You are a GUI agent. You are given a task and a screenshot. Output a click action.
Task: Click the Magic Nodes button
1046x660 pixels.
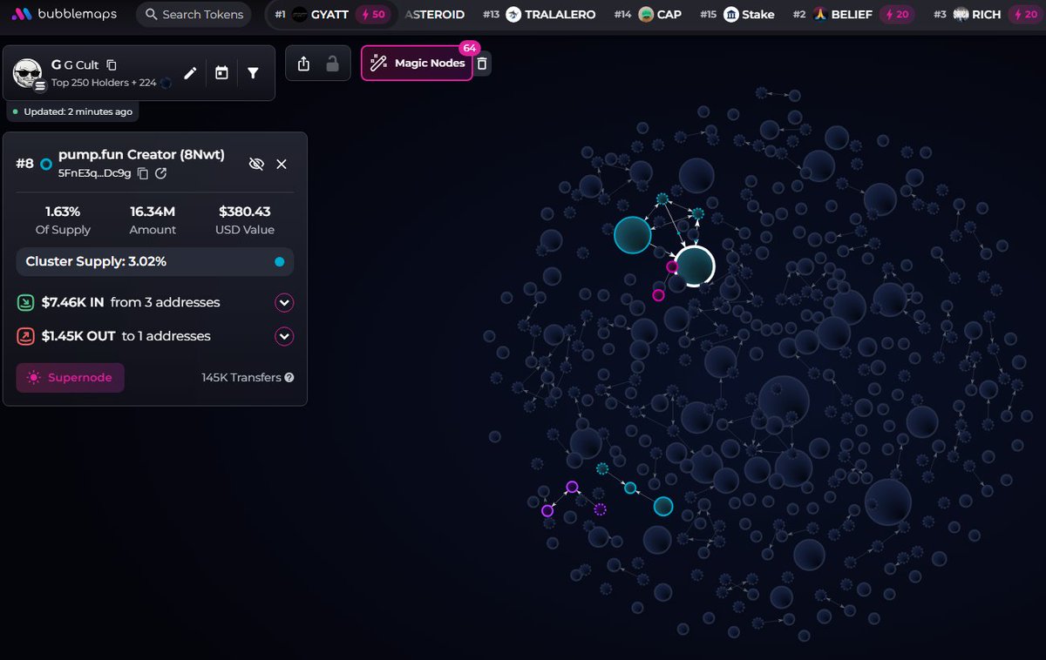(x=417, y=63)
